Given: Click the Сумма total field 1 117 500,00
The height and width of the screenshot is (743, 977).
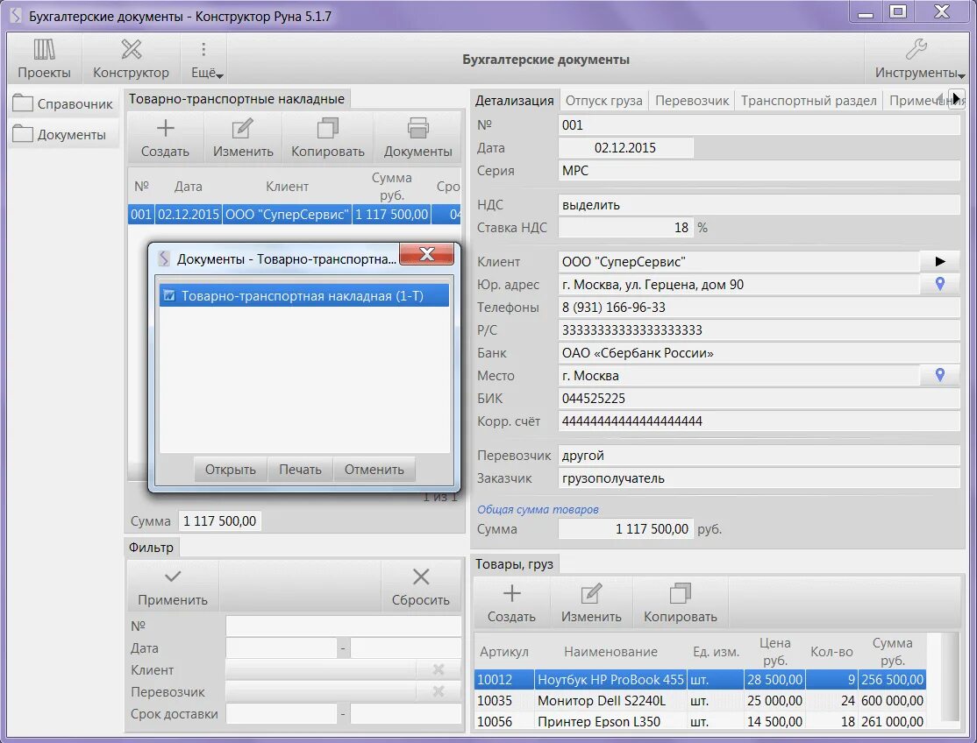Looking at the screenshot, I should pyautogui.click(x=220, y=520).
